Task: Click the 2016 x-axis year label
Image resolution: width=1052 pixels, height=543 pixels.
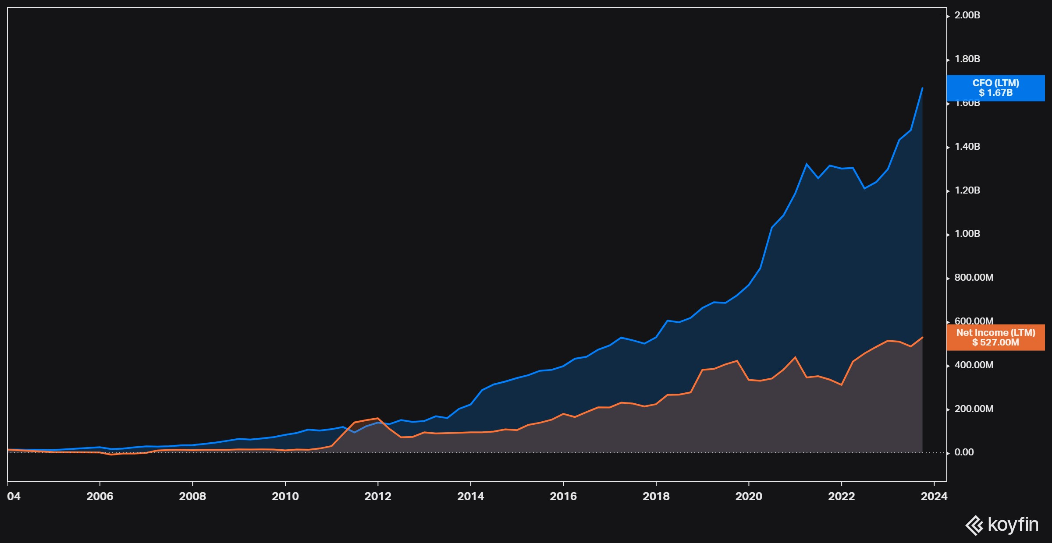Action: [563, 496]
